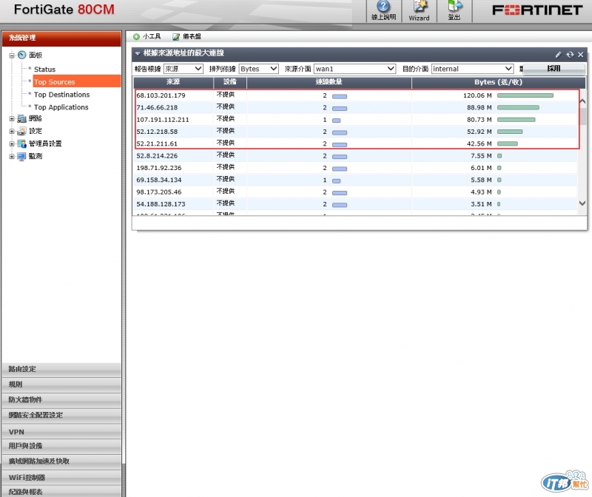Open the destination interface internal dropdown
592x497 pixels.
tap(472, 69)
